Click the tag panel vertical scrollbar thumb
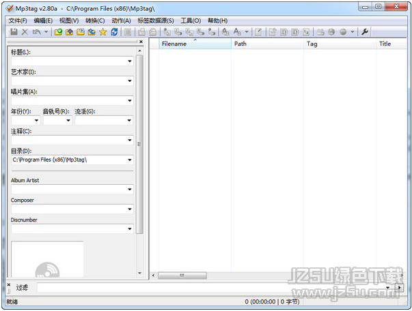Viewport: 412px width, 311px height. (139, 144)
